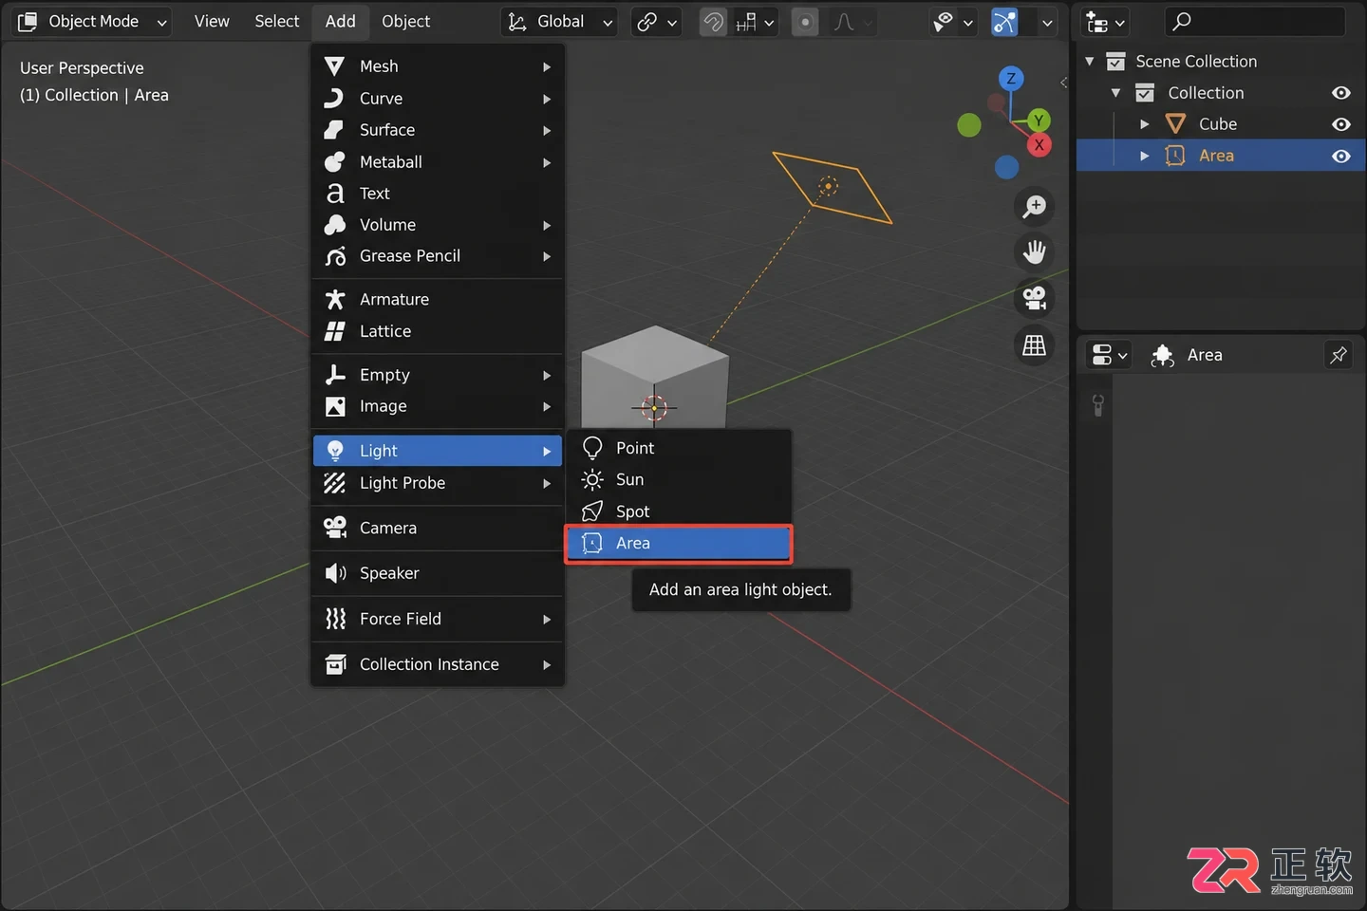Switch perspective/orthographic with grid icon
This screenshot has width=1367, height=911.
1035,344
